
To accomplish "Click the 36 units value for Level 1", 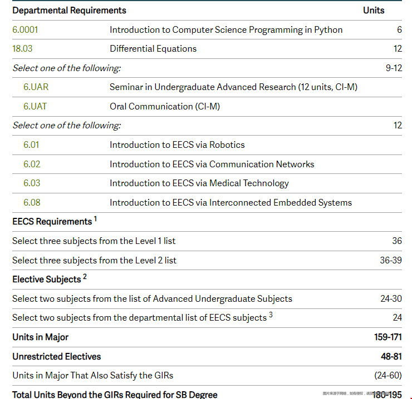I will (x=397, y=241).
